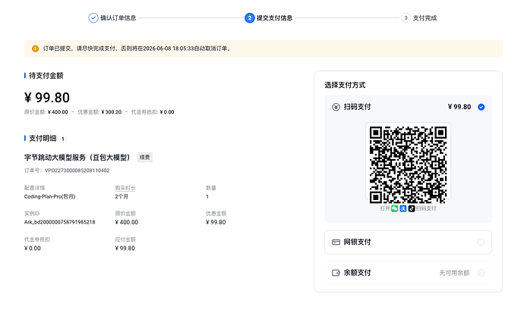The height and width of the screenshot is (319, 524).
Task: Click the 代金券抵扣 ¥ 0.00 value in details
Action: coord(33,249)
